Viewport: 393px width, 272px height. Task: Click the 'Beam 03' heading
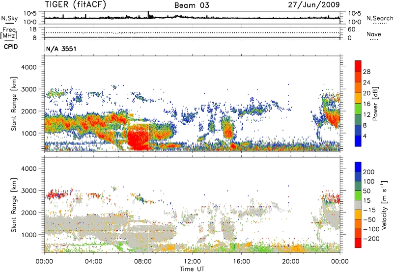tap(192, 5)
